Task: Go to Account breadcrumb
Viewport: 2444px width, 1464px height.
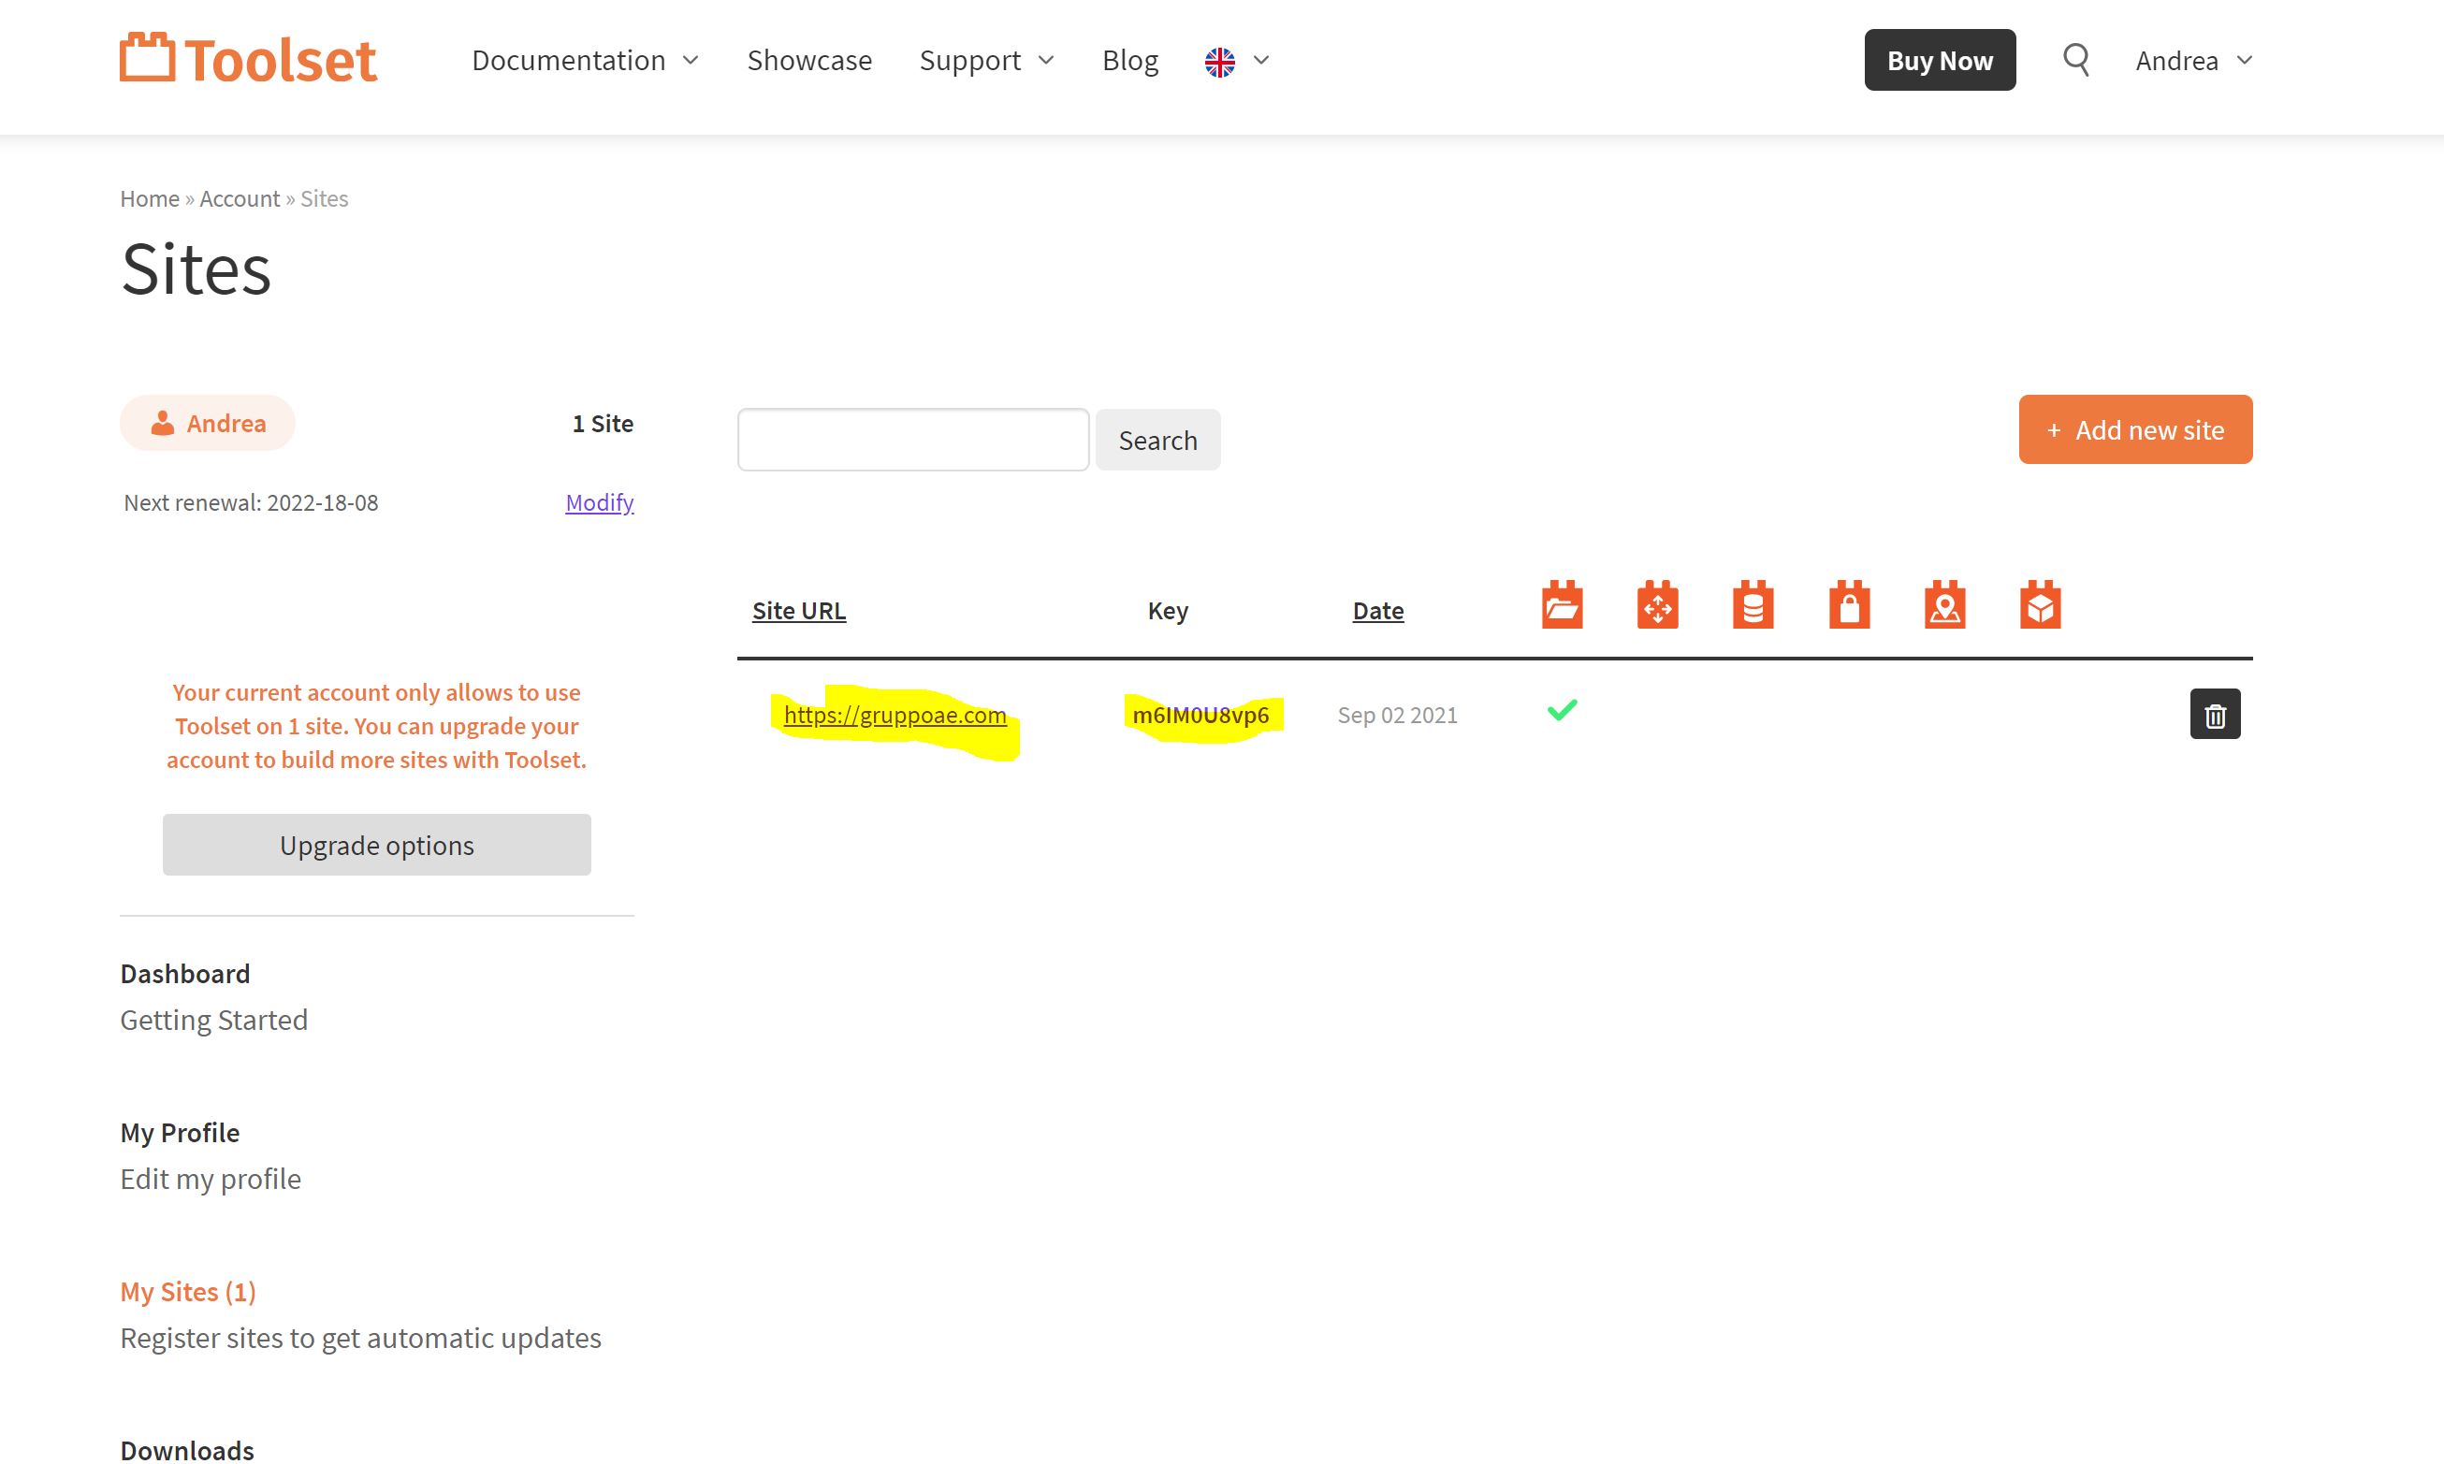Action: click(240, 198)
